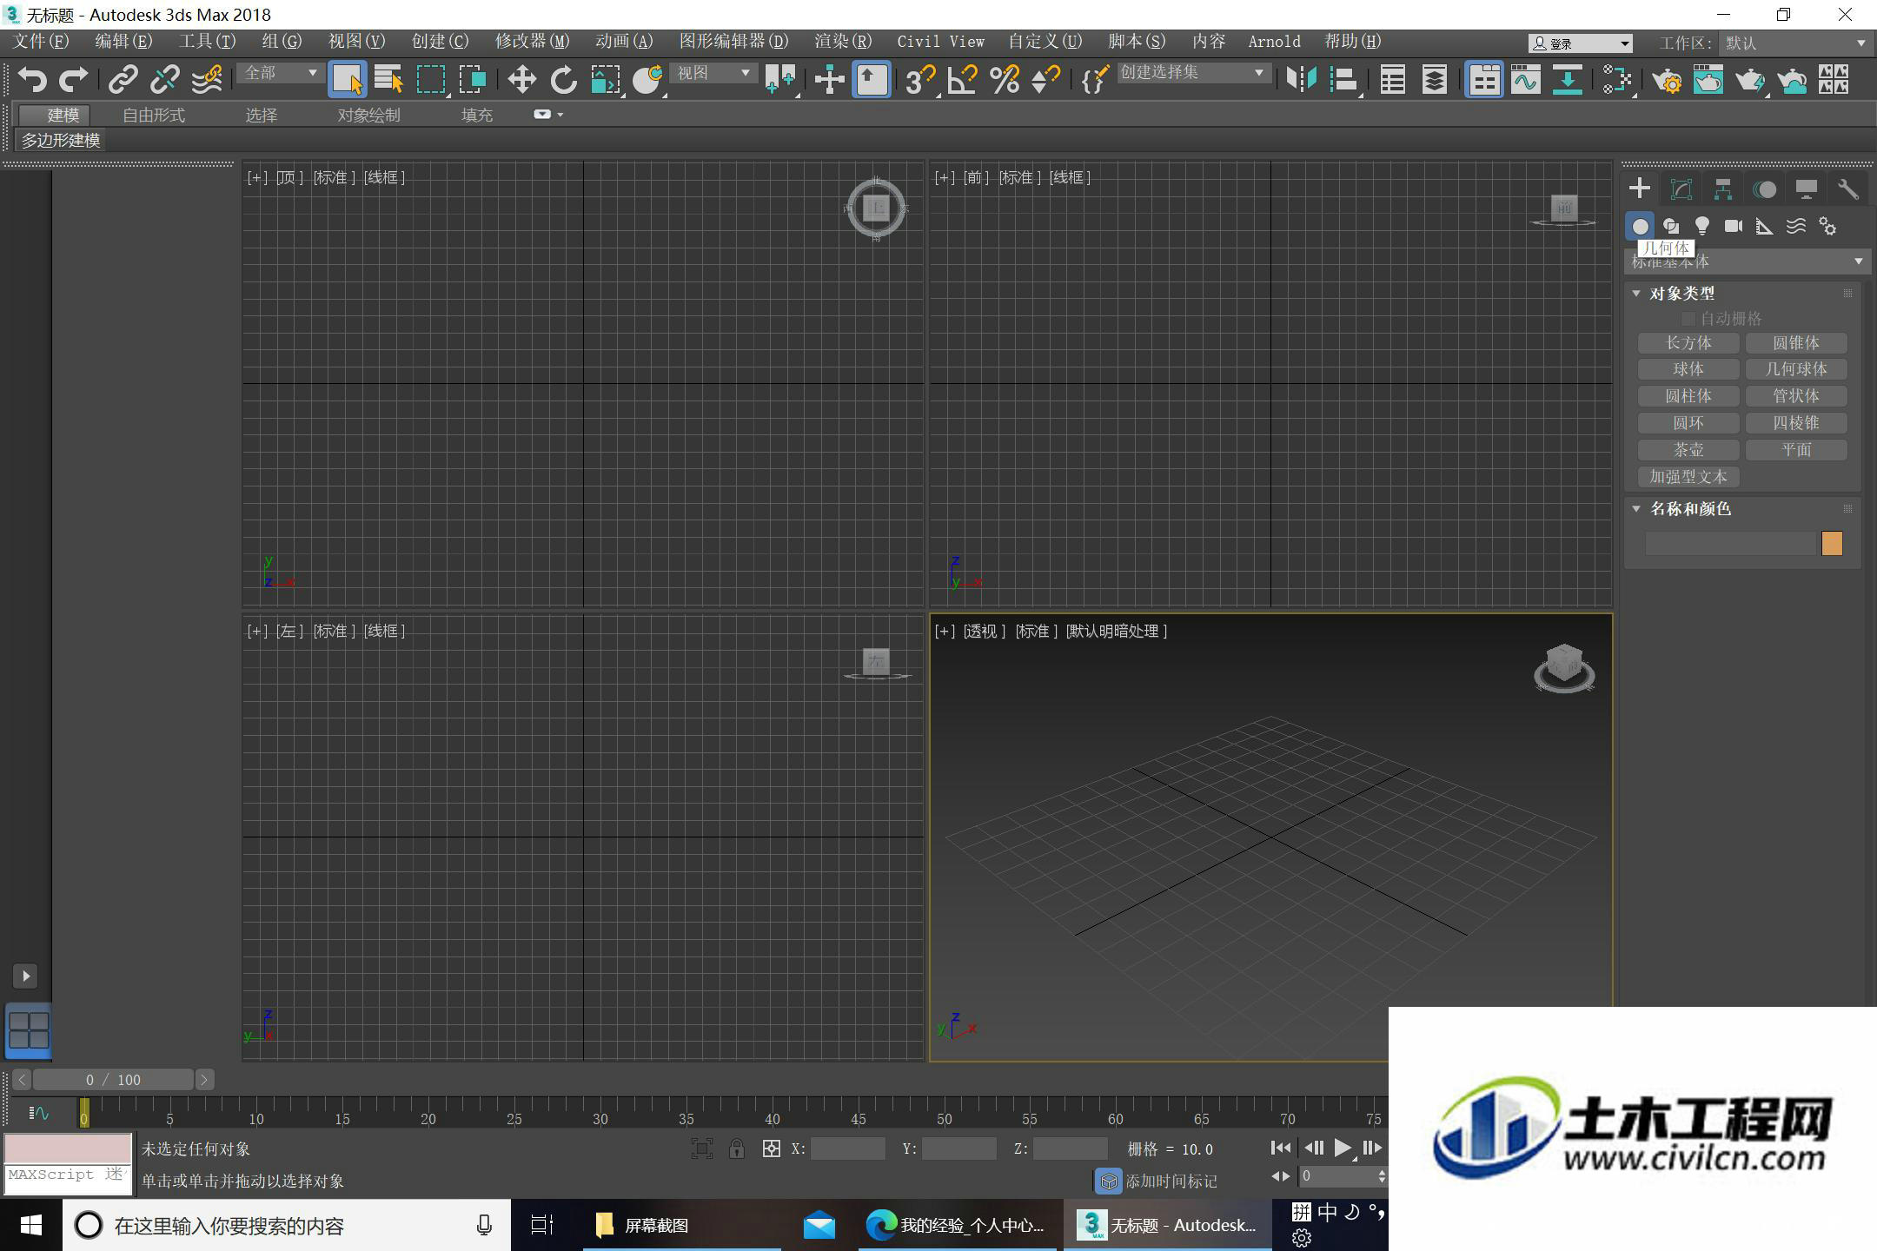The image size is (1877, 1251).
Task: Click the Undo arrow icon
Action: coord(33,80)
